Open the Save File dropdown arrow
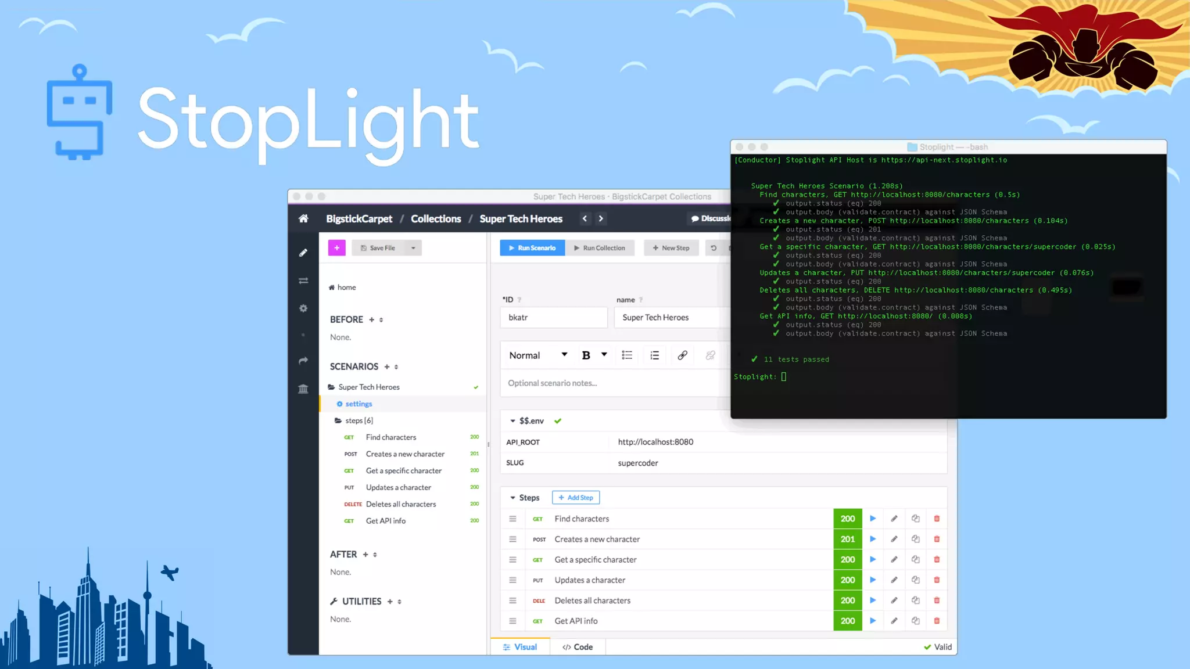The width and height of the screenshot is (1190, 669). pyautogui.click(x=413, y=248)
